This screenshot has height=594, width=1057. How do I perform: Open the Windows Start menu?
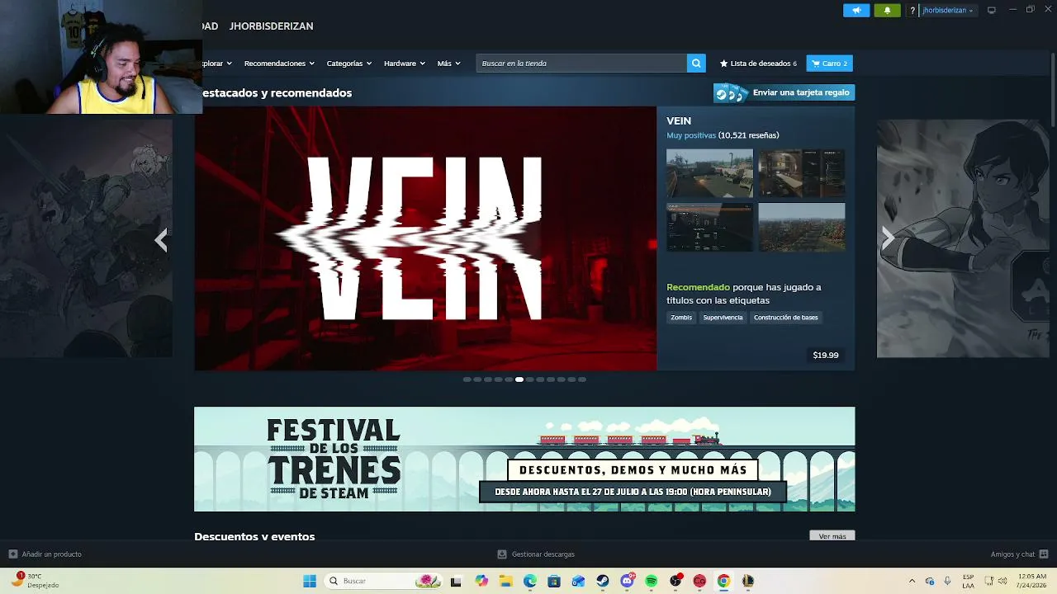tap(310, 581)
